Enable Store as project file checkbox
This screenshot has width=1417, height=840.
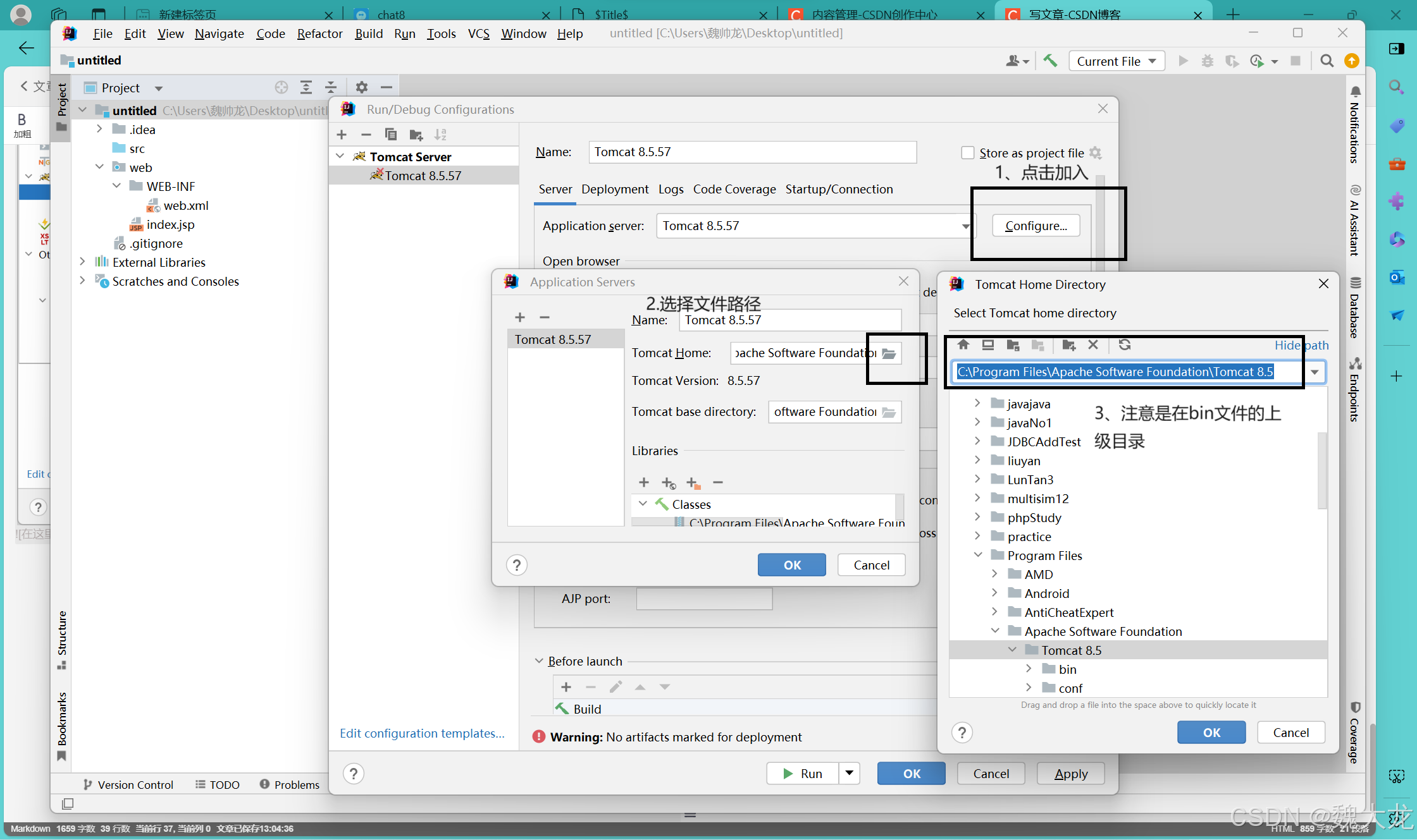tap(968, 153)
